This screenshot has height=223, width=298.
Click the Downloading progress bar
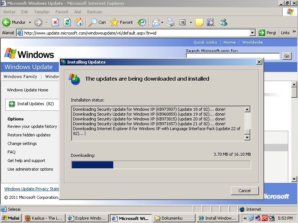click(161, 165)
